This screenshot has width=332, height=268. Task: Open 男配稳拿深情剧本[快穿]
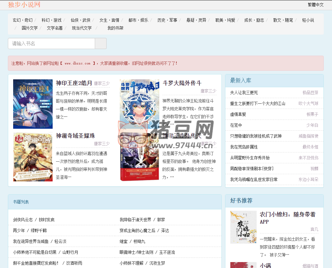click(x=252, y=169)
